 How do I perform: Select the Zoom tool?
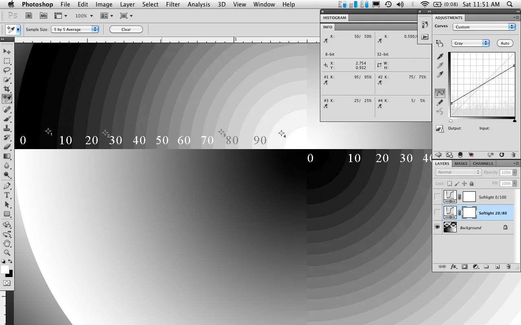click(x=7, y=253)
